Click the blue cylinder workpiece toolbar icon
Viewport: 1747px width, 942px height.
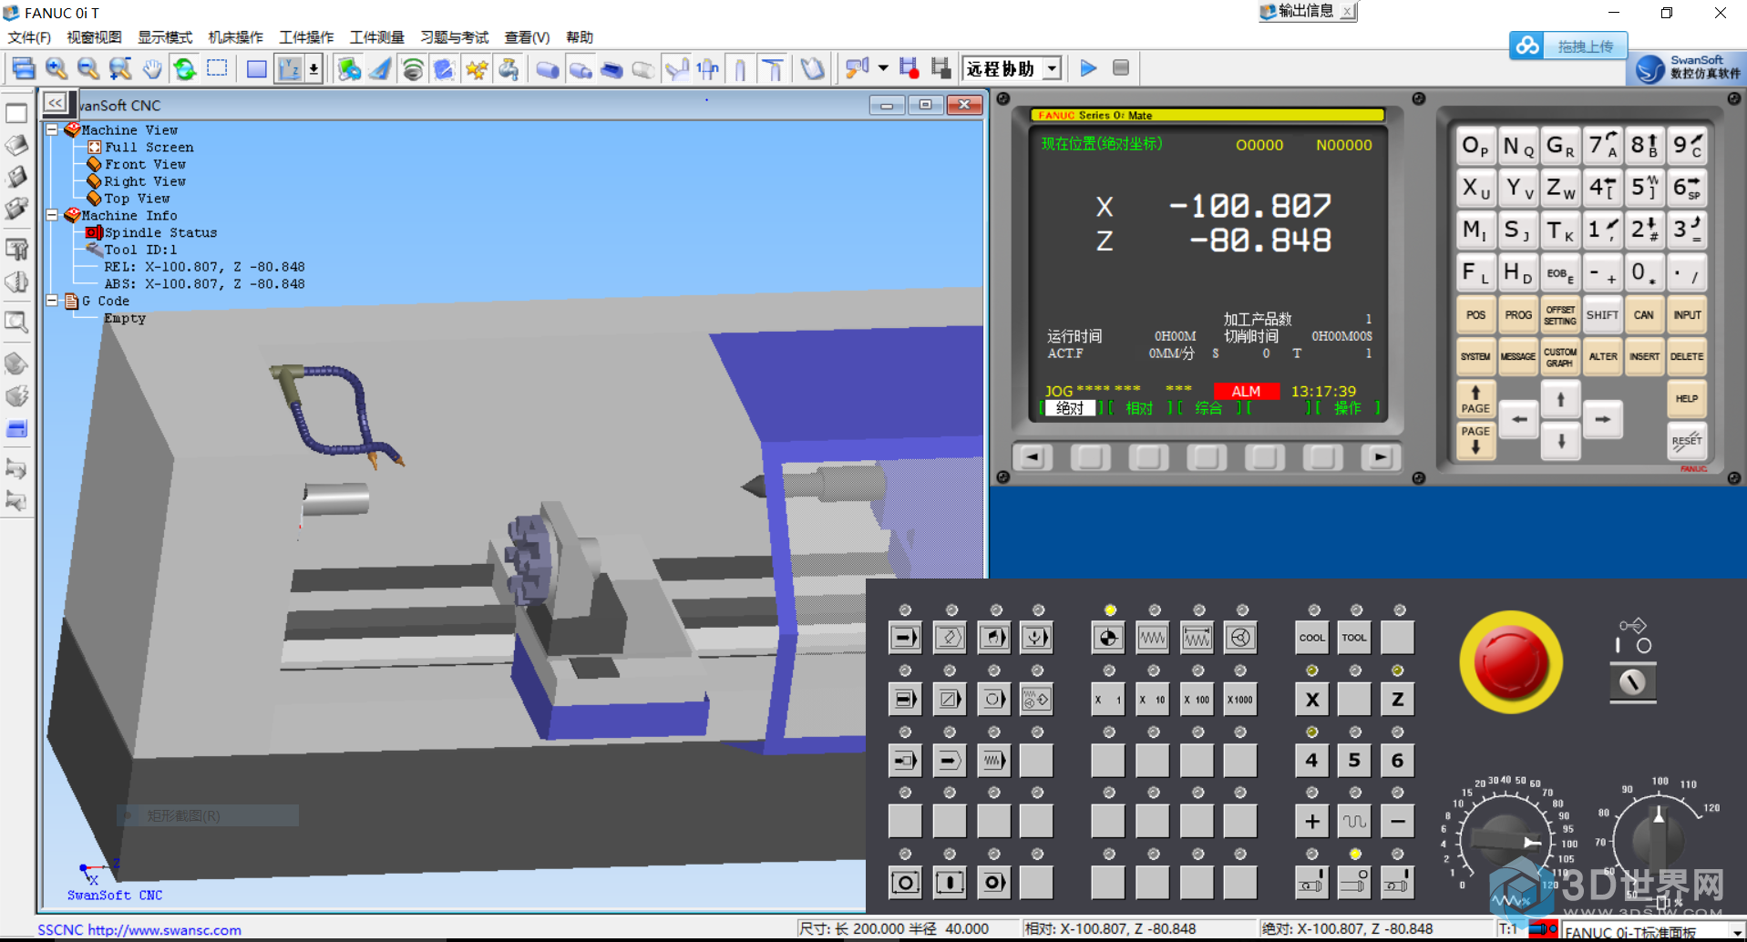tap(548, 68)
